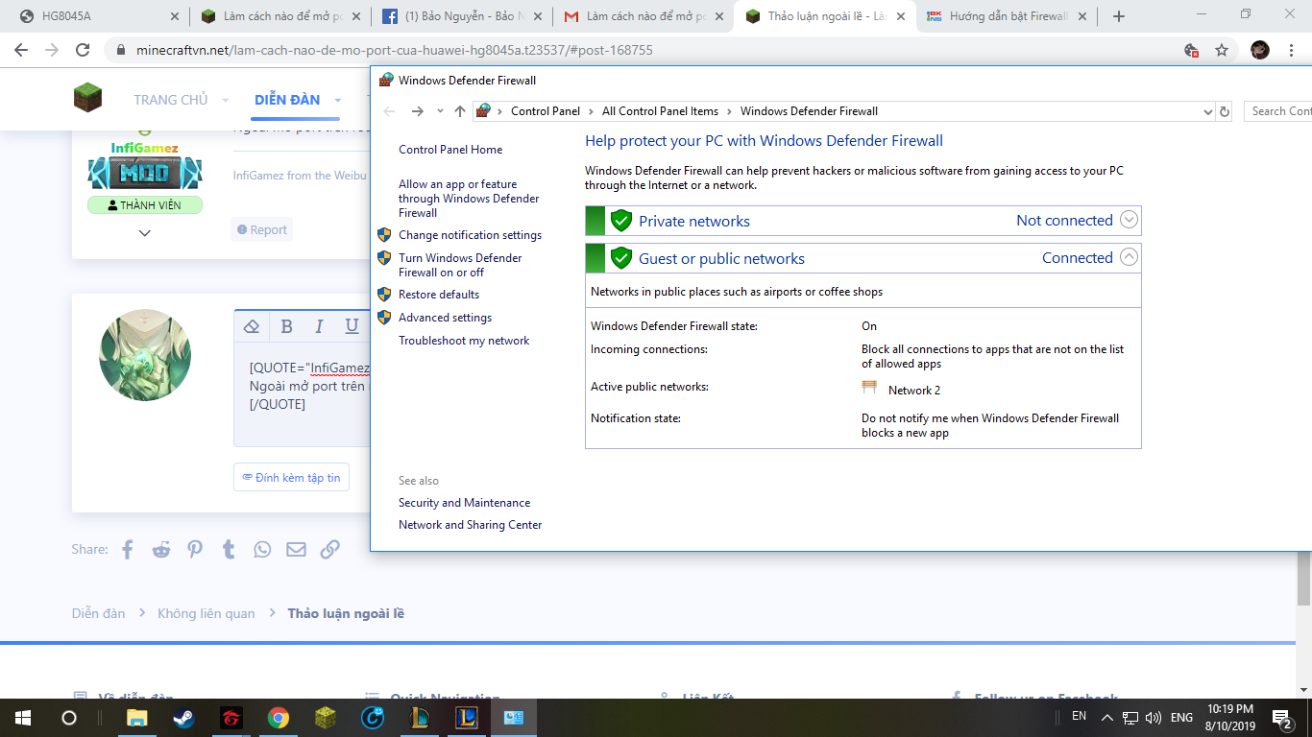
Task: Share the thread on Tumblr
Action: (229, 549)
